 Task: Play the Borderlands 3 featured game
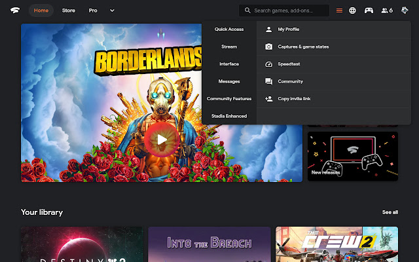click(x=162, y=140)
